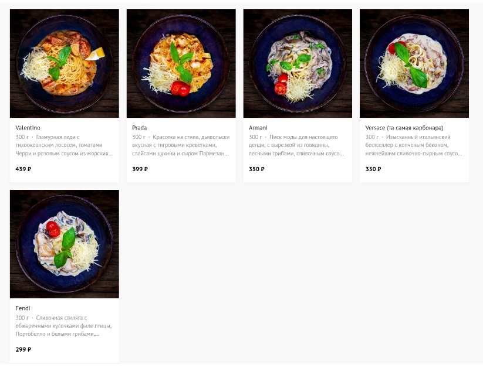Select the 350 ₽ price of Armani

pos(256,169)
